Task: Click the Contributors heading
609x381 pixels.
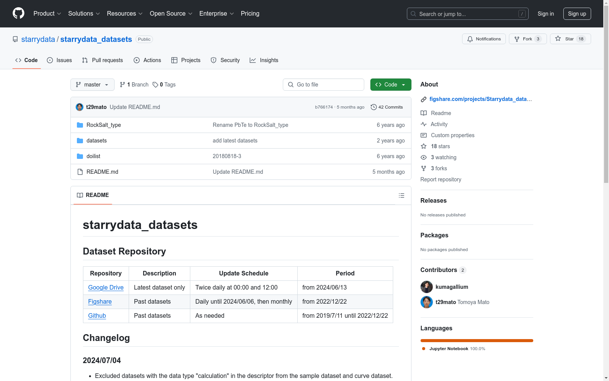Action: (x=439, y=270)
